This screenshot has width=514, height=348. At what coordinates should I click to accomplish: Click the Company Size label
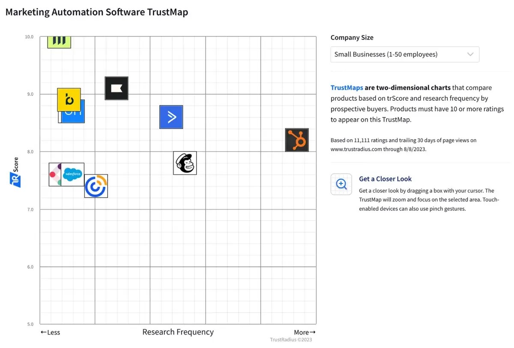[x=352, y=37]
